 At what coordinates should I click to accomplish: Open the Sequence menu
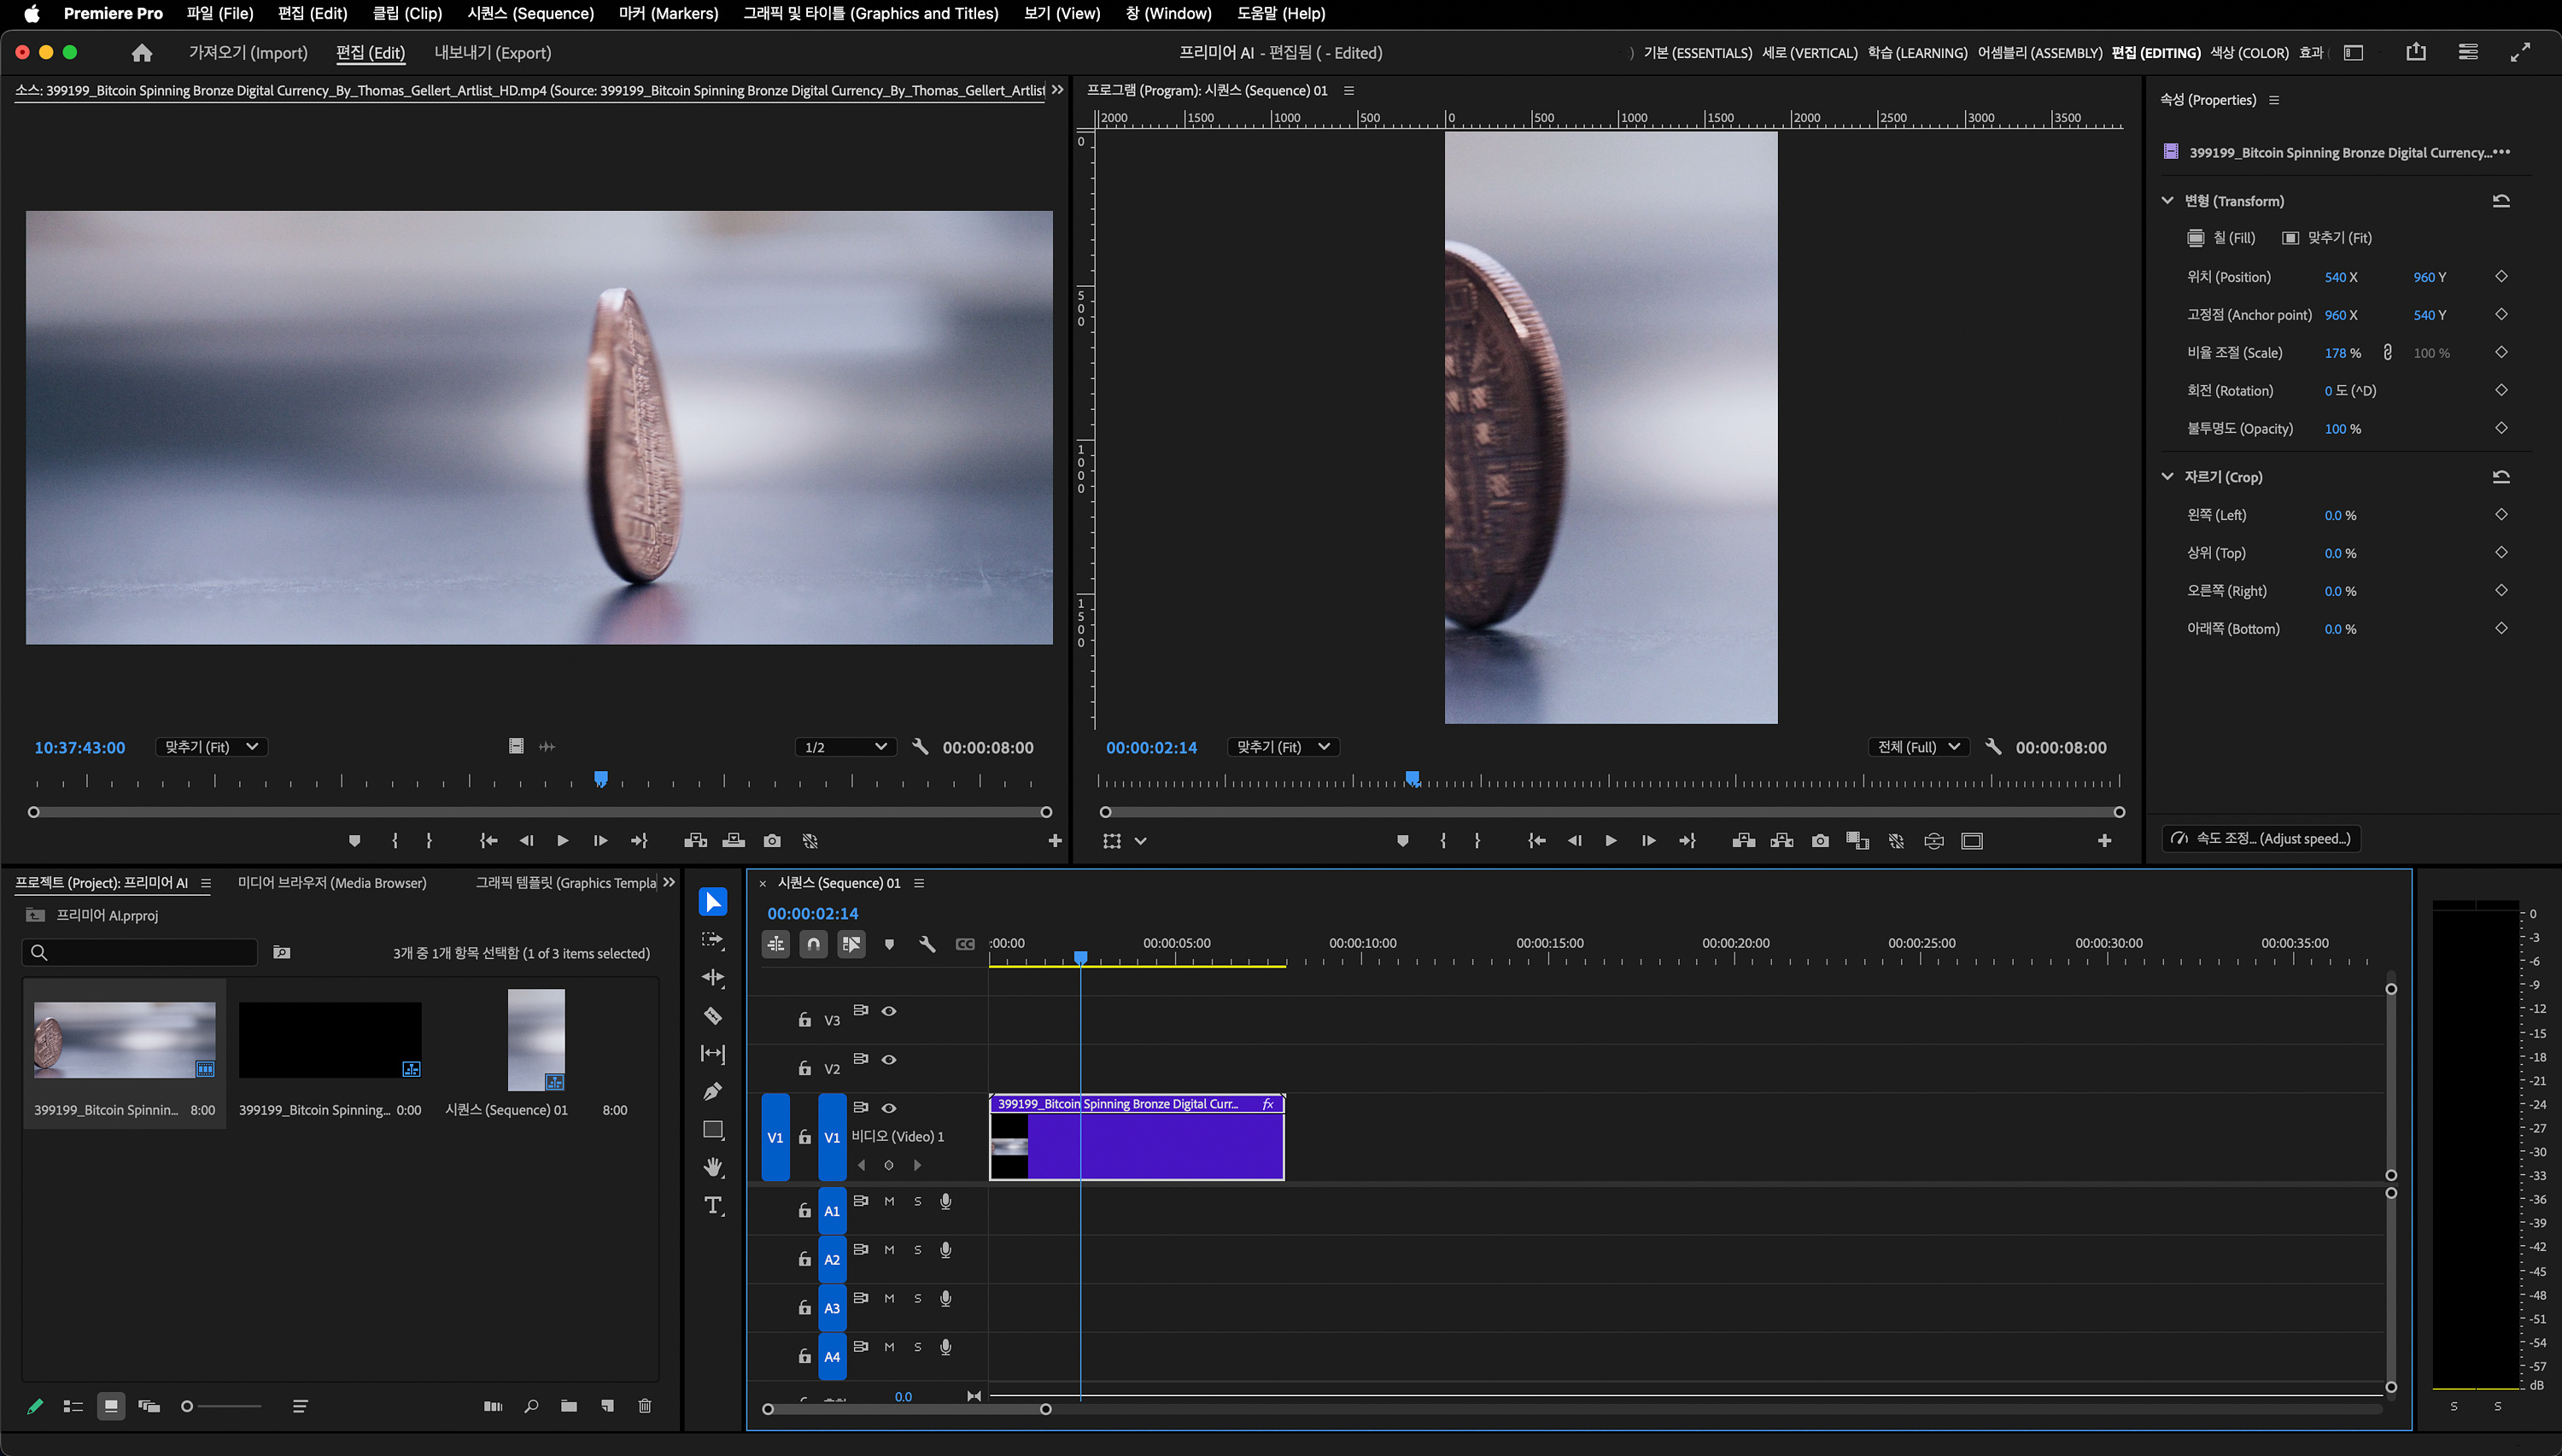(x=530, y=13)
